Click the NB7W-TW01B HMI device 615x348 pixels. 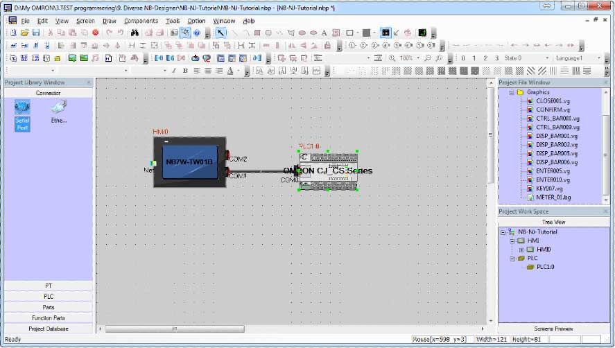[190, 163]
